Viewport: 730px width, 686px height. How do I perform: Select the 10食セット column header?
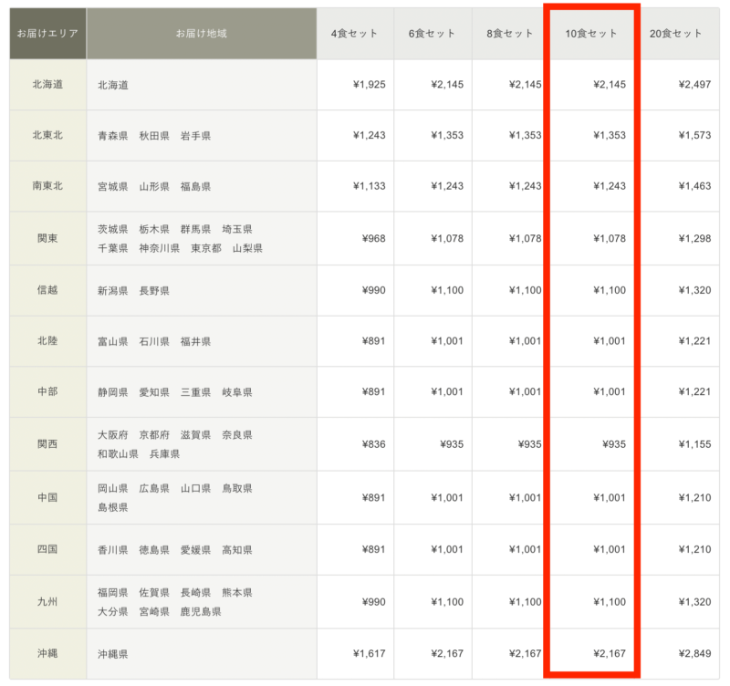tap(591, 34)
